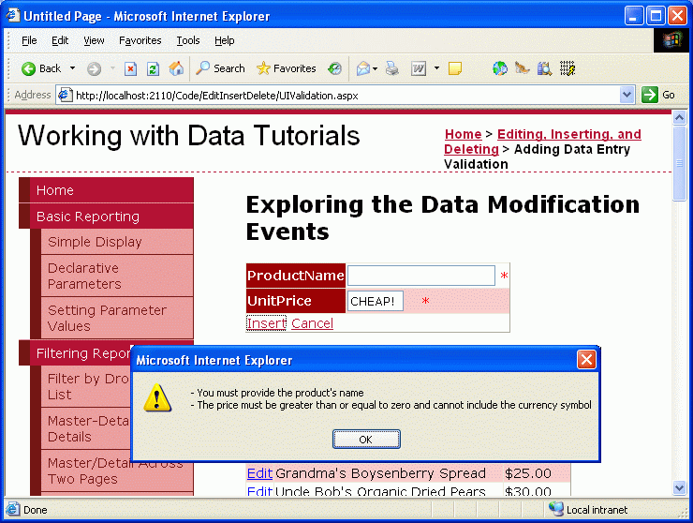Click the vertical scrollbar thumb
Viewport: 693px width, 523px height.
coord(679,163)
